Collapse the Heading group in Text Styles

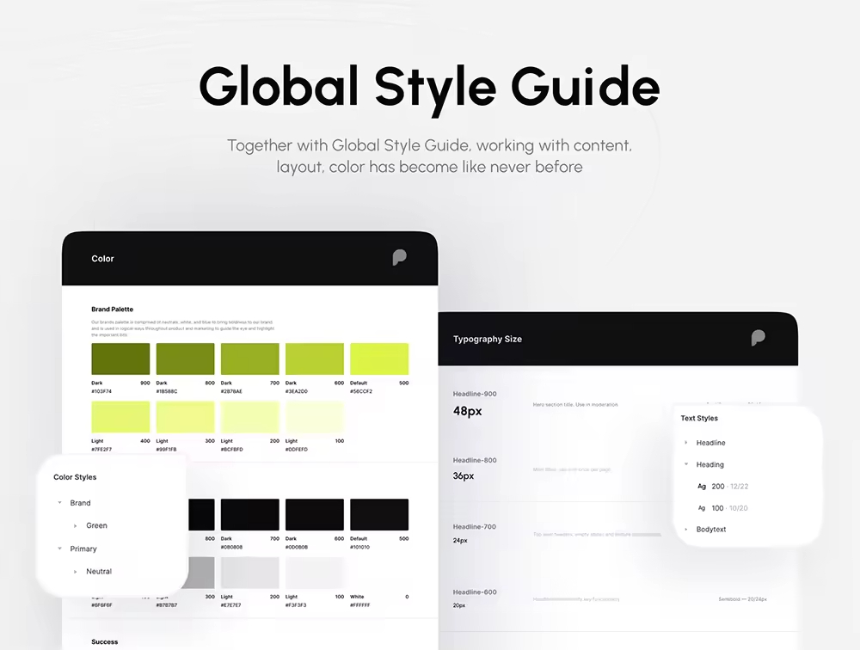[x=685, y=464]
